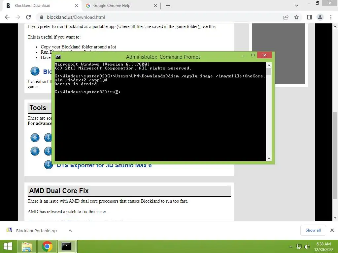
Task: Close the Command Prompt window
Action: click(x=264, y=55)
